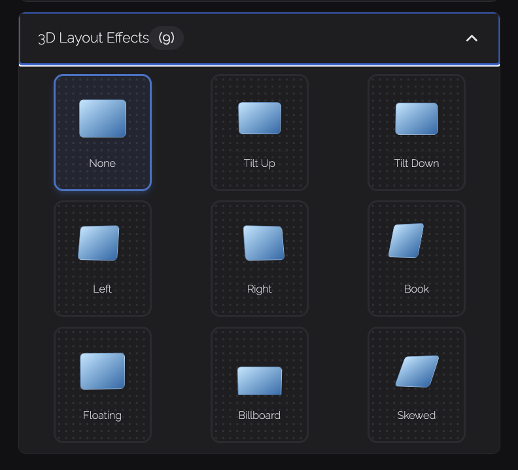Choose the Tilt Down preview icon
This screenshot has height=470, width=518.
click(x=417, y=118)
